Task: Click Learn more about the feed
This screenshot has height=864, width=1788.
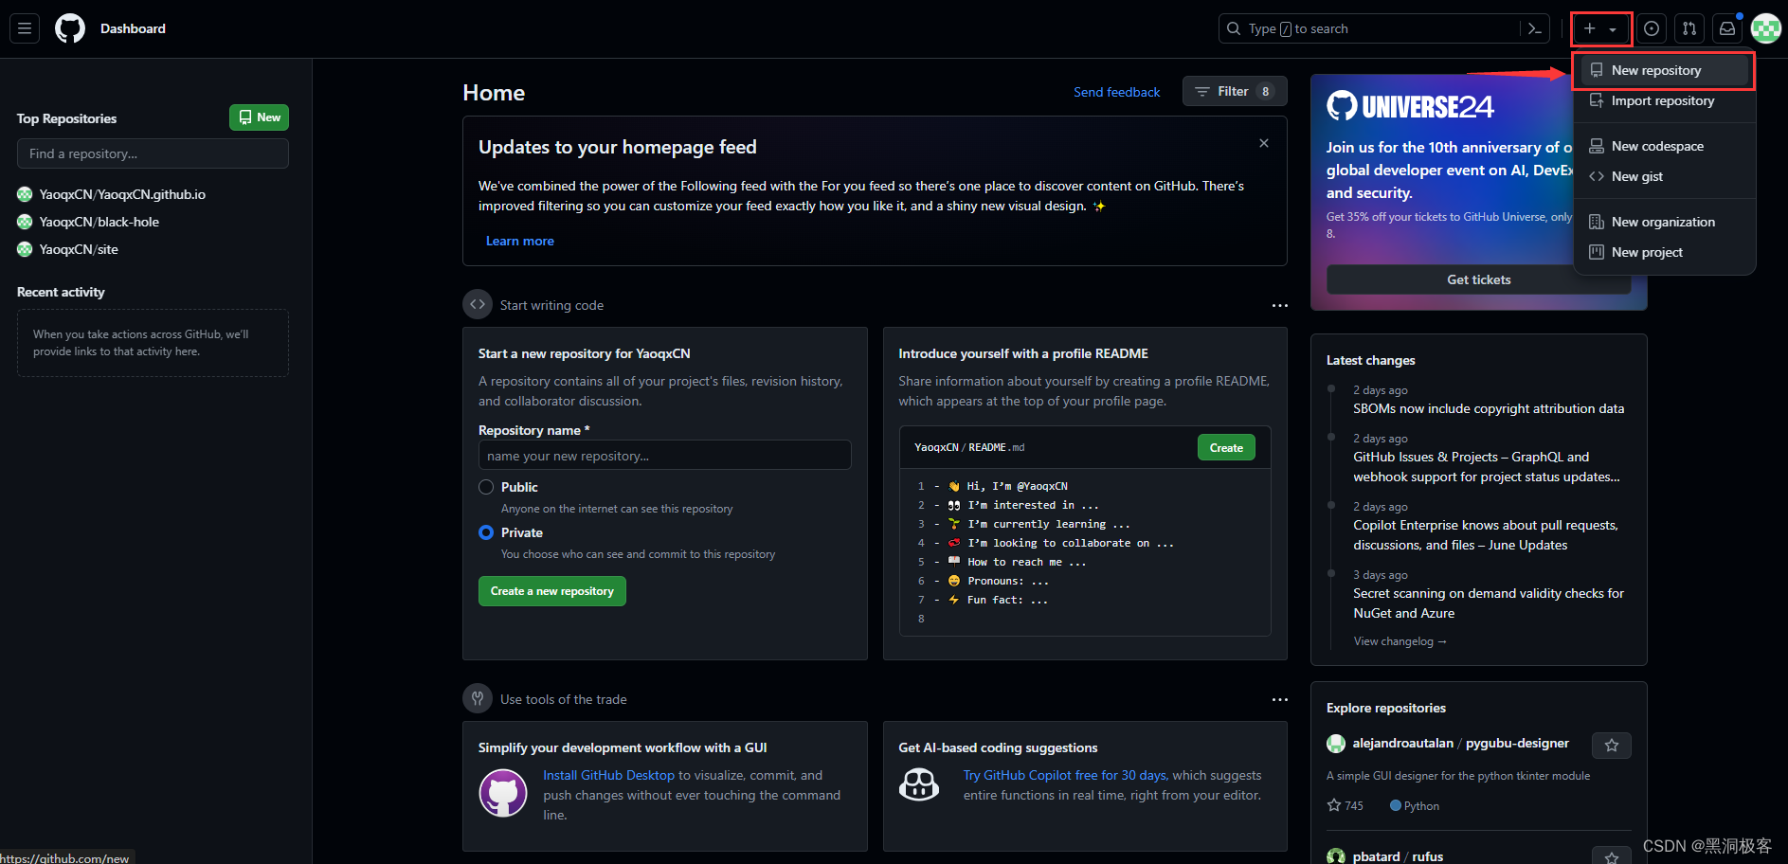Action: pyautogui.click(x=520, y=241)
